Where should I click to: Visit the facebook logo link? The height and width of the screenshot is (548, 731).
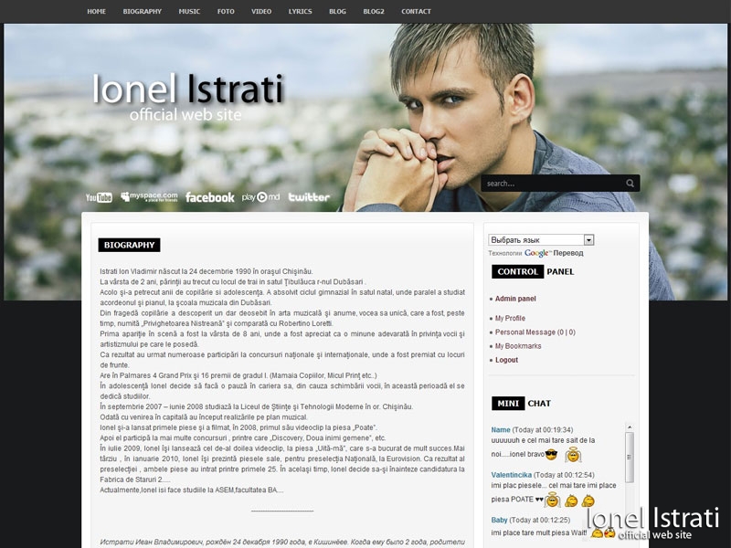[x=210, y=197]
